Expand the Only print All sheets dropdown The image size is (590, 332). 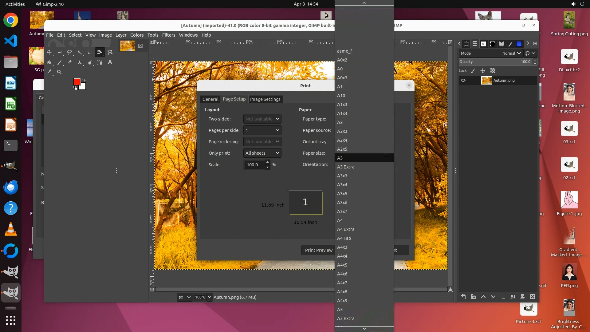[x=262, y=153]
